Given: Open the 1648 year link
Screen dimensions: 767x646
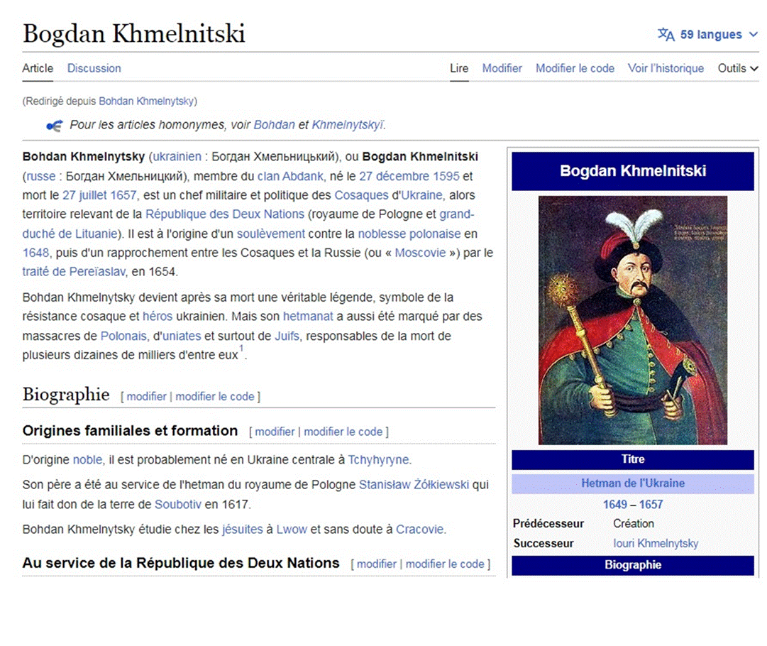Looking at the screenshot, I should [35, 253].
